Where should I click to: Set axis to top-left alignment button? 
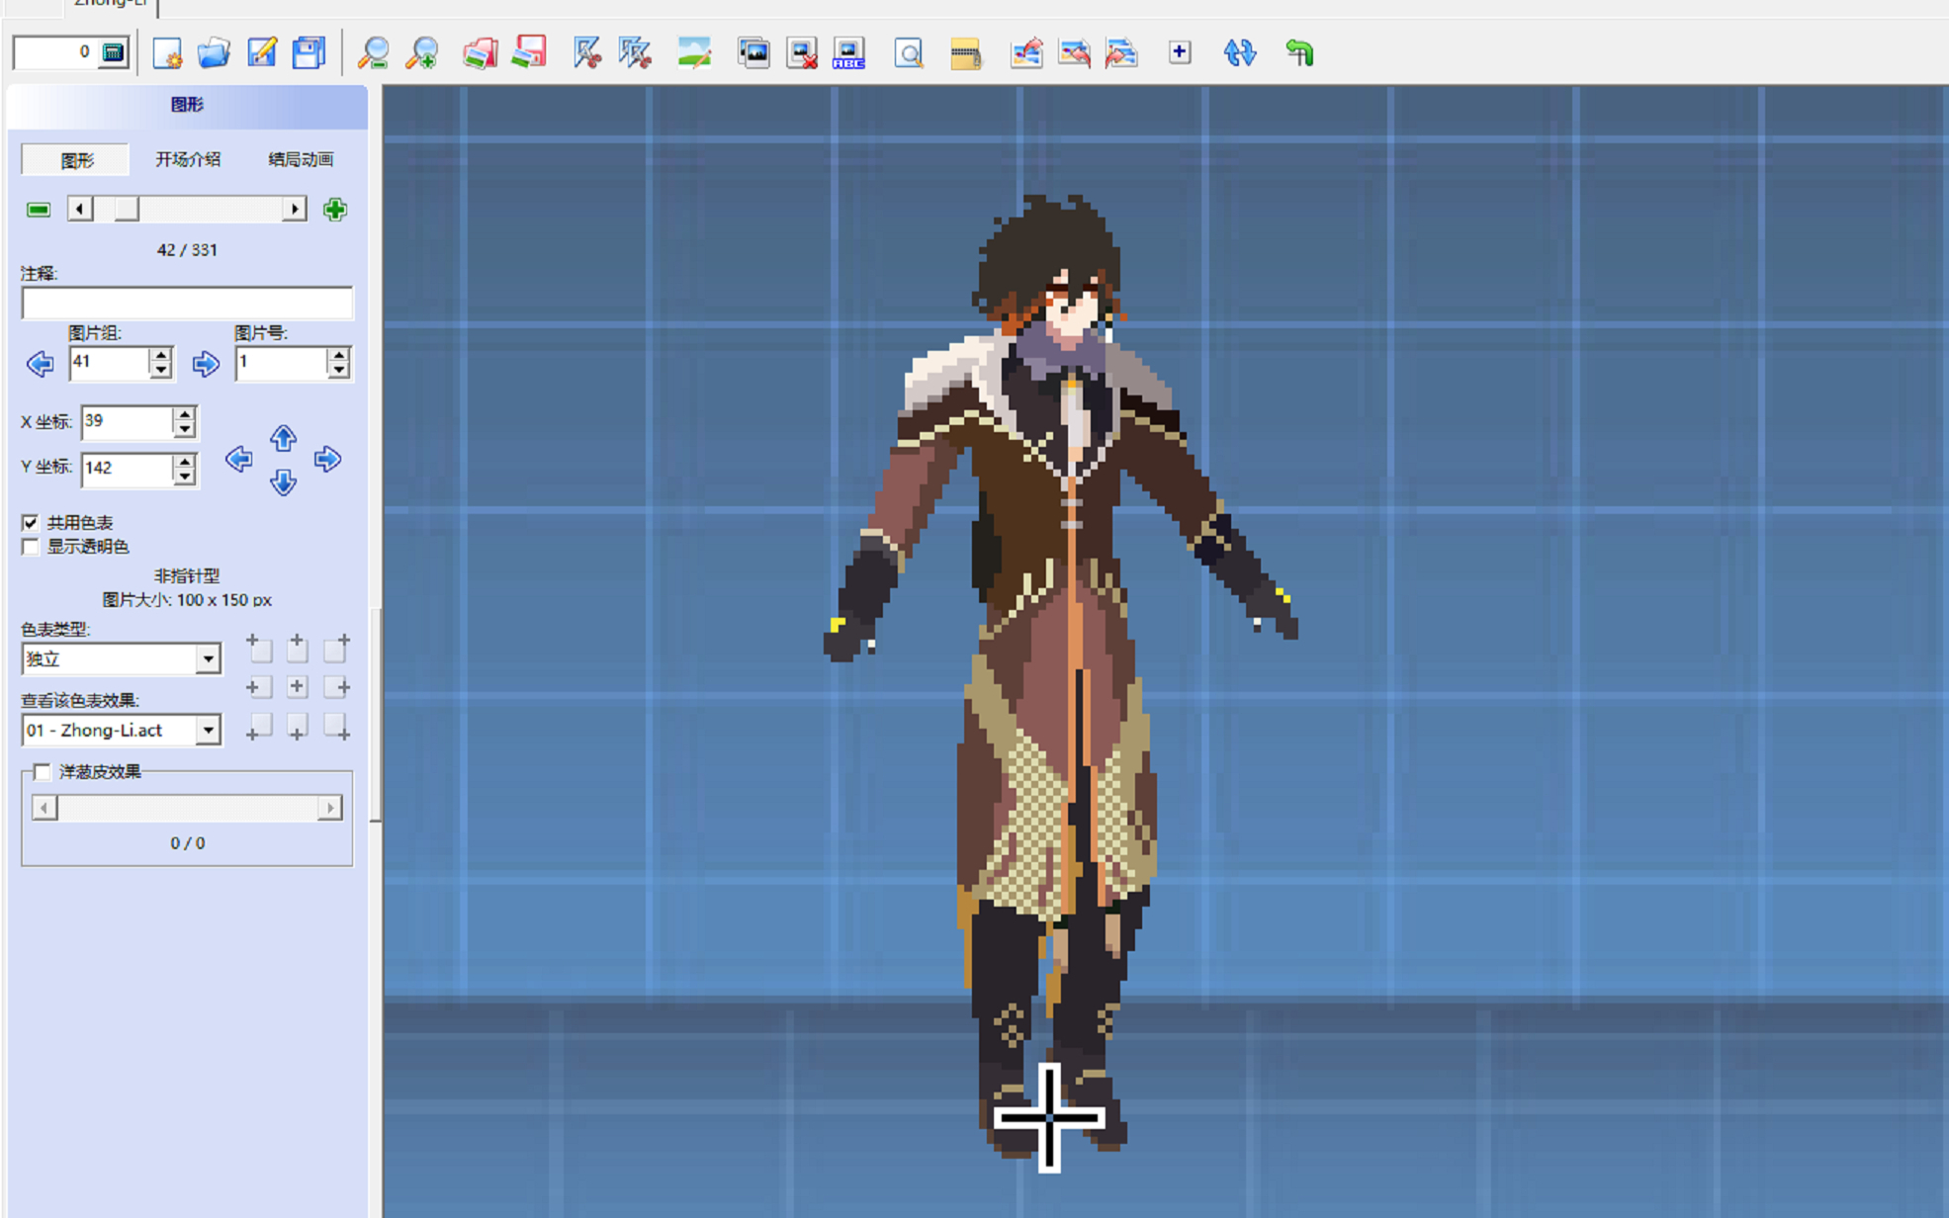[258, 648]
